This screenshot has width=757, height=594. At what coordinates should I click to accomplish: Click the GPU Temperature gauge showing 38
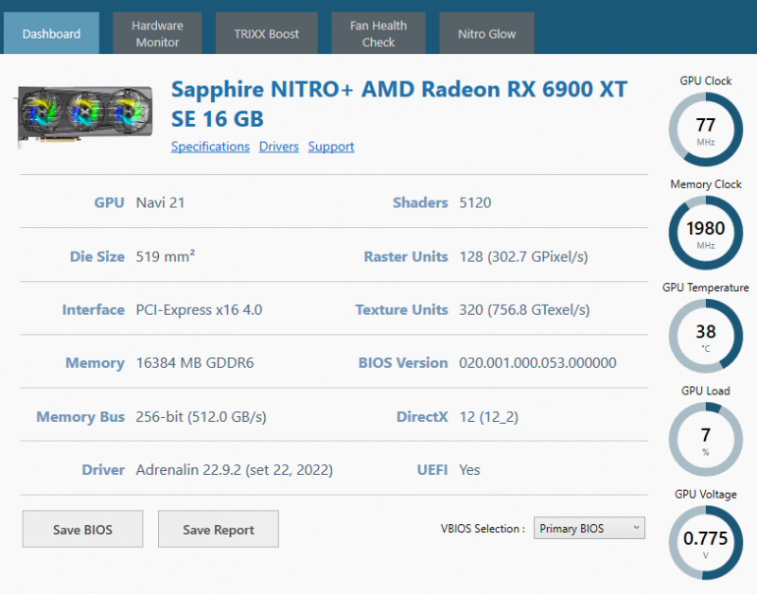tap(705, 336)
